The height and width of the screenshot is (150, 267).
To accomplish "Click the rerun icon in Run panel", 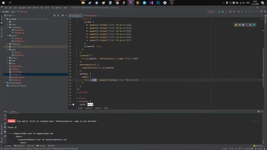I will (5, 115).
